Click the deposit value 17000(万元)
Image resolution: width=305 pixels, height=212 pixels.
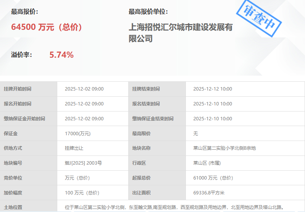78,134
